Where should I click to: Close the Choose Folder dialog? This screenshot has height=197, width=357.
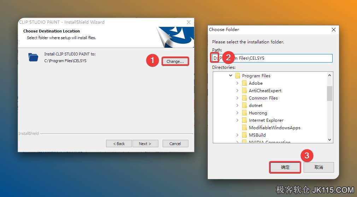(x=334, y=30)
